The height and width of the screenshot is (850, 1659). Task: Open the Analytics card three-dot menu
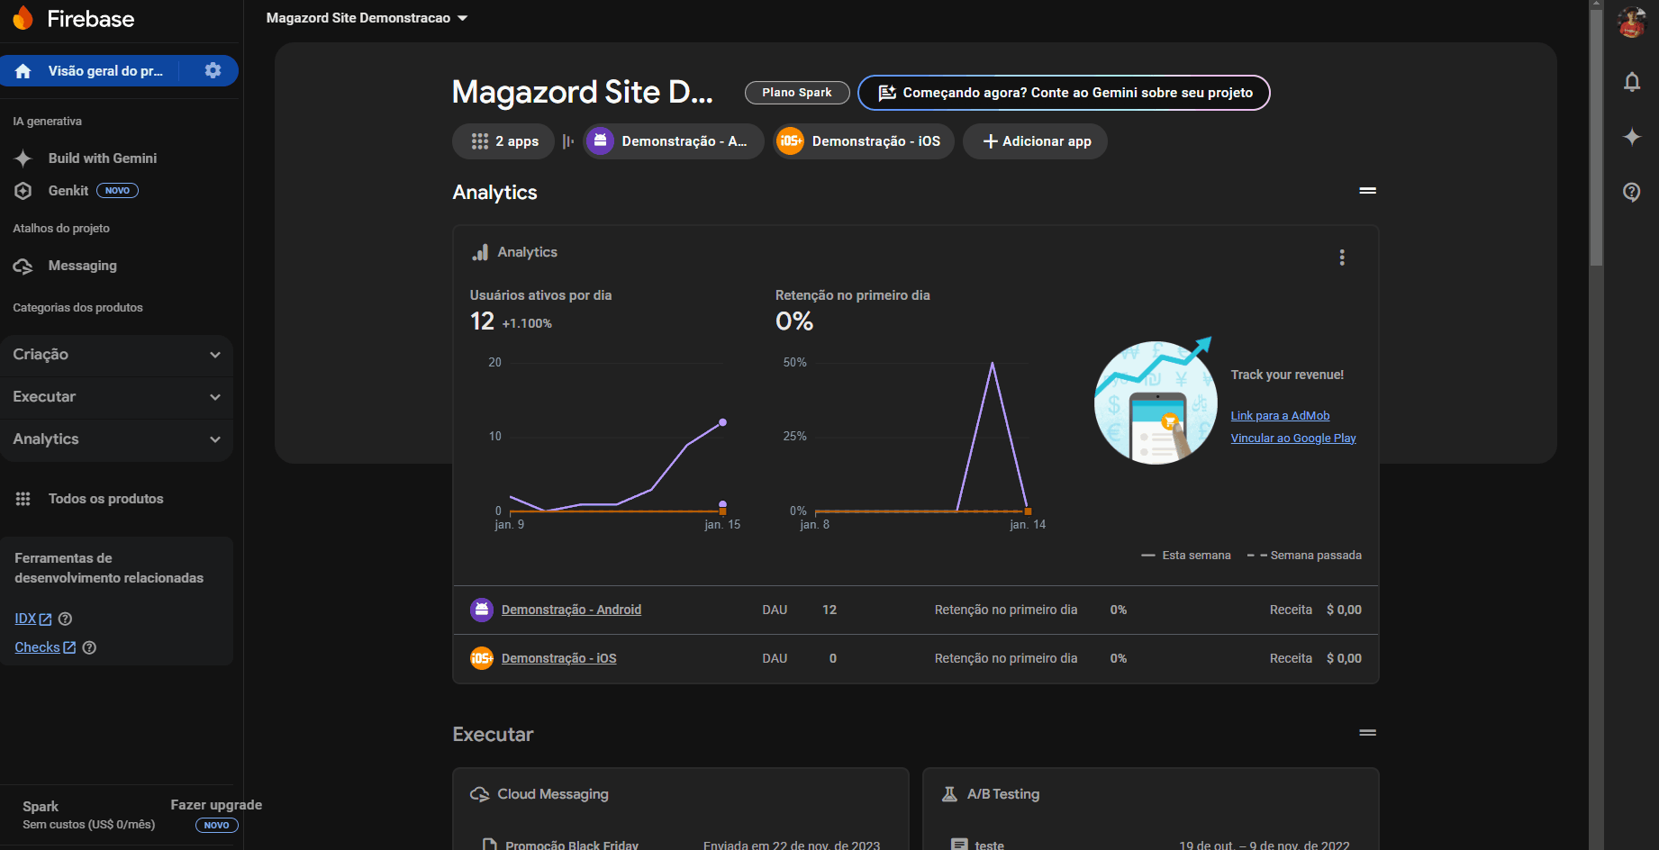(1342, 258)
